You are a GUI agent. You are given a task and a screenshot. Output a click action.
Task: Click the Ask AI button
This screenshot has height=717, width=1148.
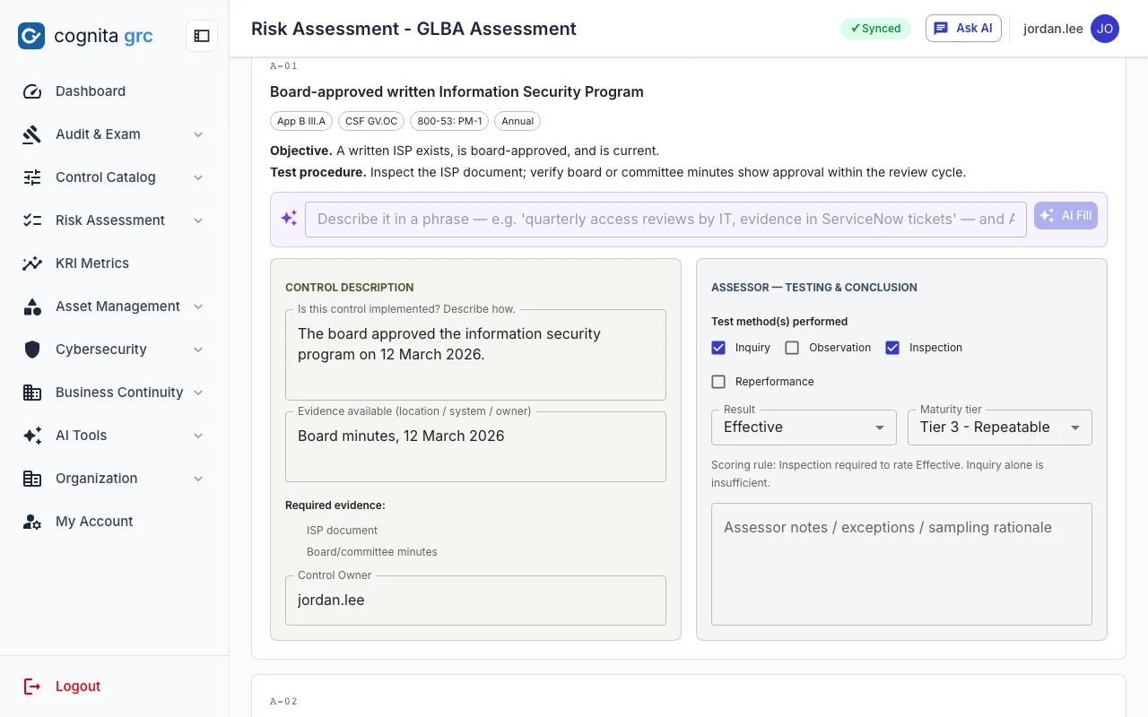click(x=963, y=29)
